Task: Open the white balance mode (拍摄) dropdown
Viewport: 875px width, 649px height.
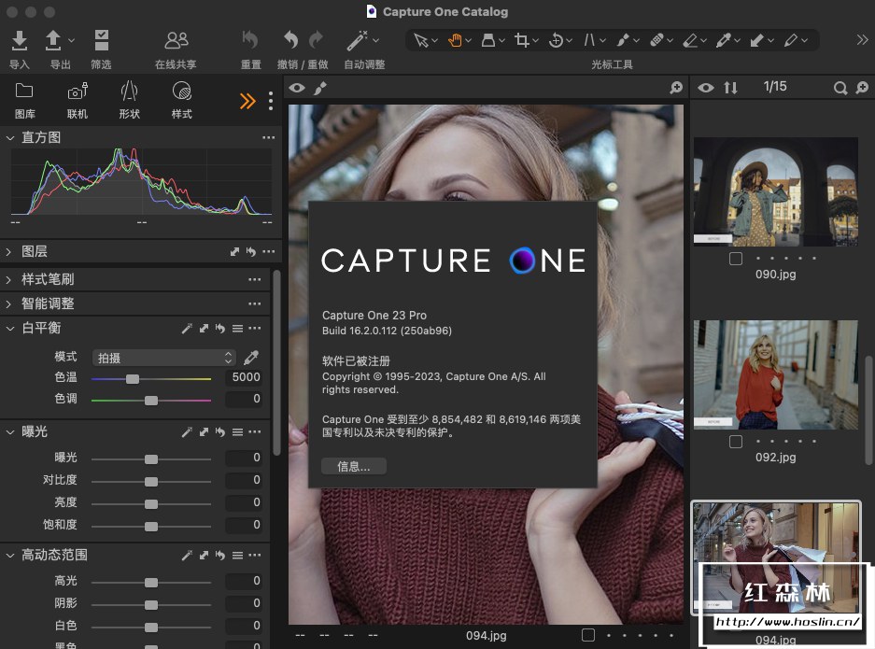Action: coord(164,358)
